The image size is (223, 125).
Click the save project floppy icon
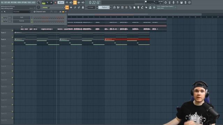coord(182,2)
